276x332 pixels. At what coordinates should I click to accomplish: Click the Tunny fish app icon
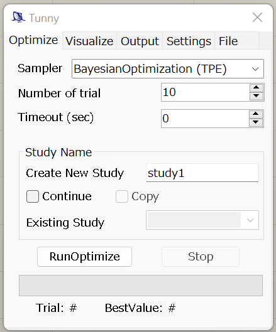tap(18, 18)
